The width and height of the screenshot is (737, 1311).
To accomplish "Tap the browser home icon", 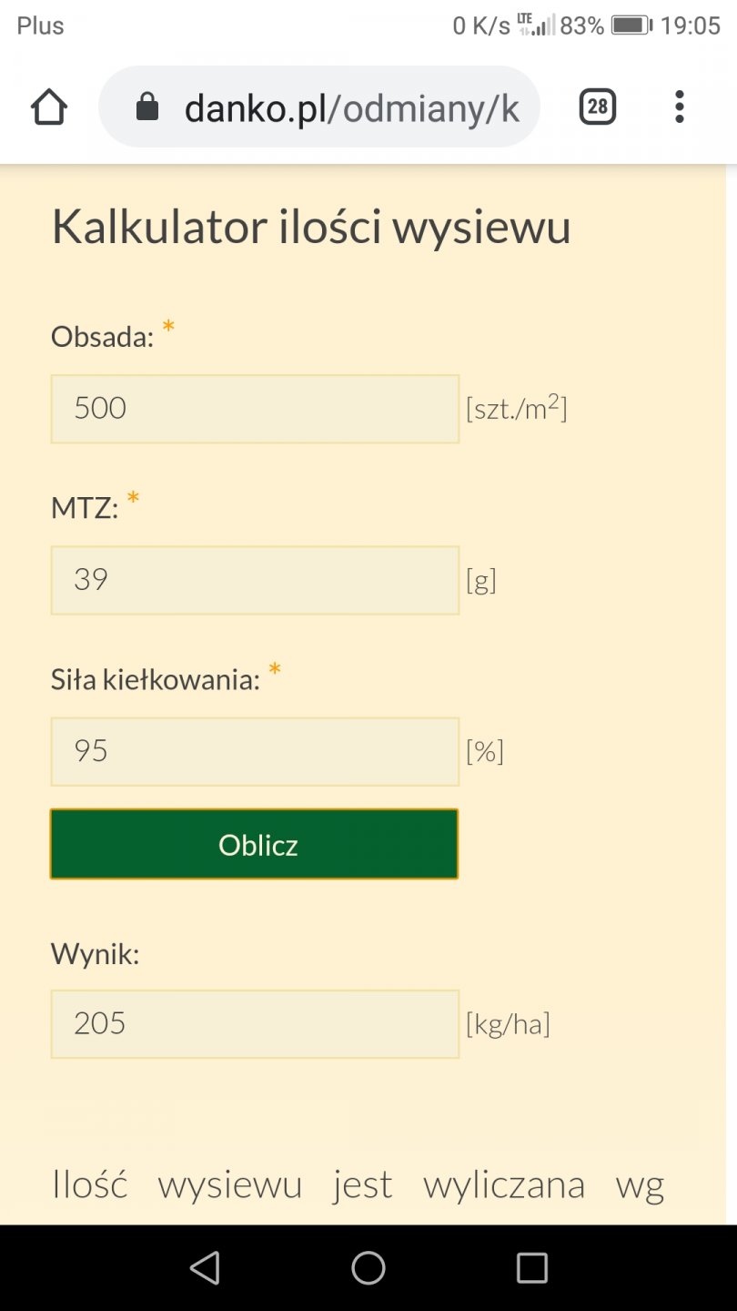I will tap(49, 107).
